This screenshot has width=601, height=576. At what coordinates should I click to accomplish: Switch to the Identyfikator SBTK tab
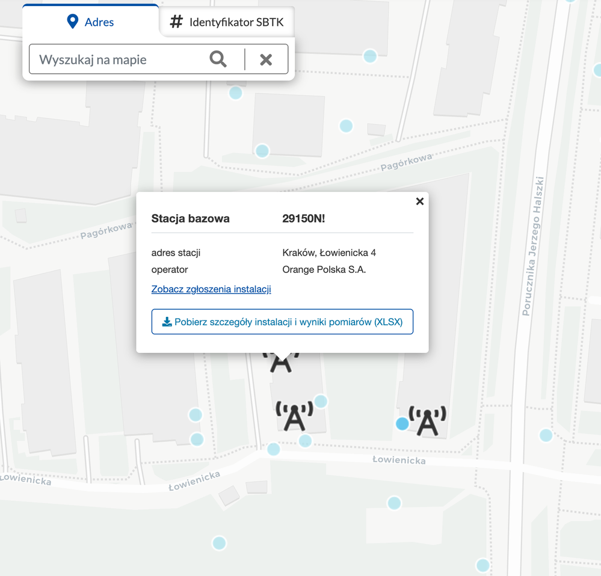point(227,22)
